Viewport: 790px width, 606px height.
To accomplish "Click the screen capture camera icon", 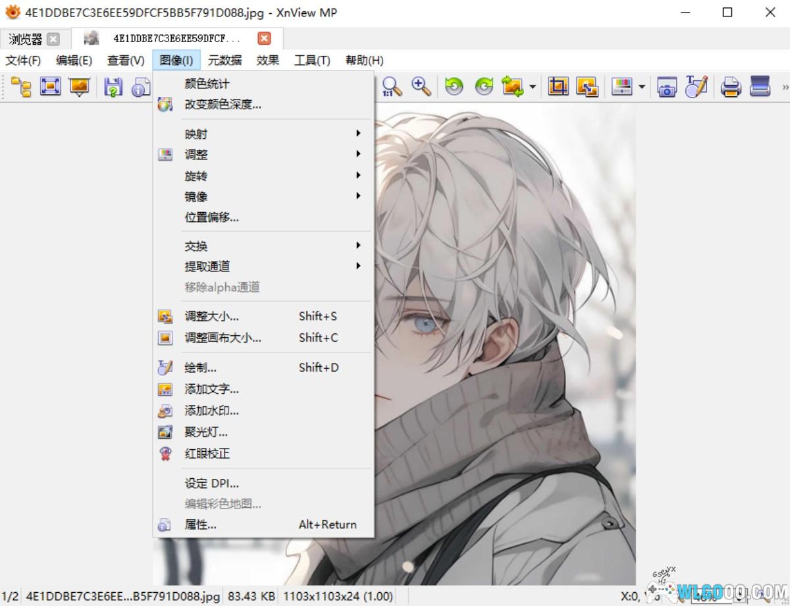I will [x=667, y=86].
